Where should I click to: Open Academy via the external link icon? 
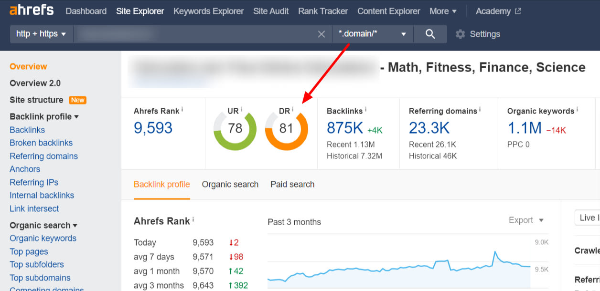point(518,10)
